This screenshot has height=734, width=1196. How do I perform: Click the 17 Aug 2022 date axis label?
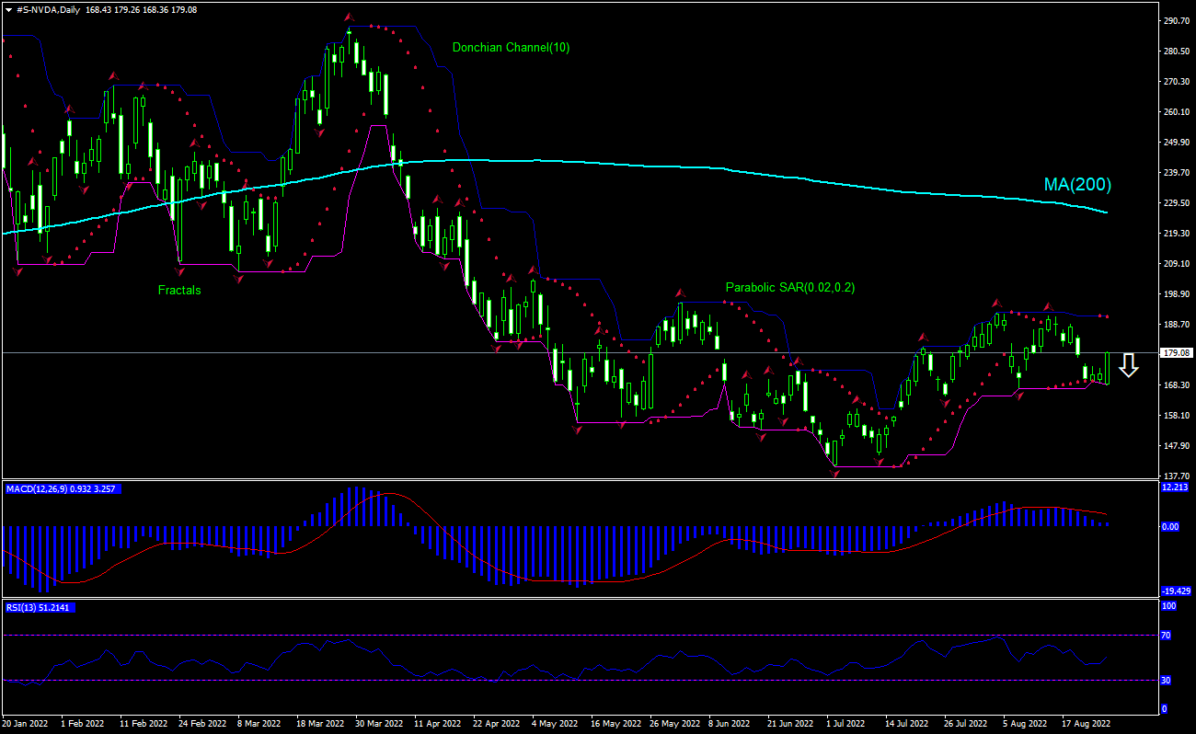coord(1087,724)
